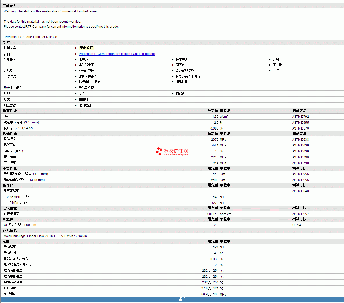Click the red dots watermark logo
This screenshot has height=303, width=344.
click(x=159, y=151)
